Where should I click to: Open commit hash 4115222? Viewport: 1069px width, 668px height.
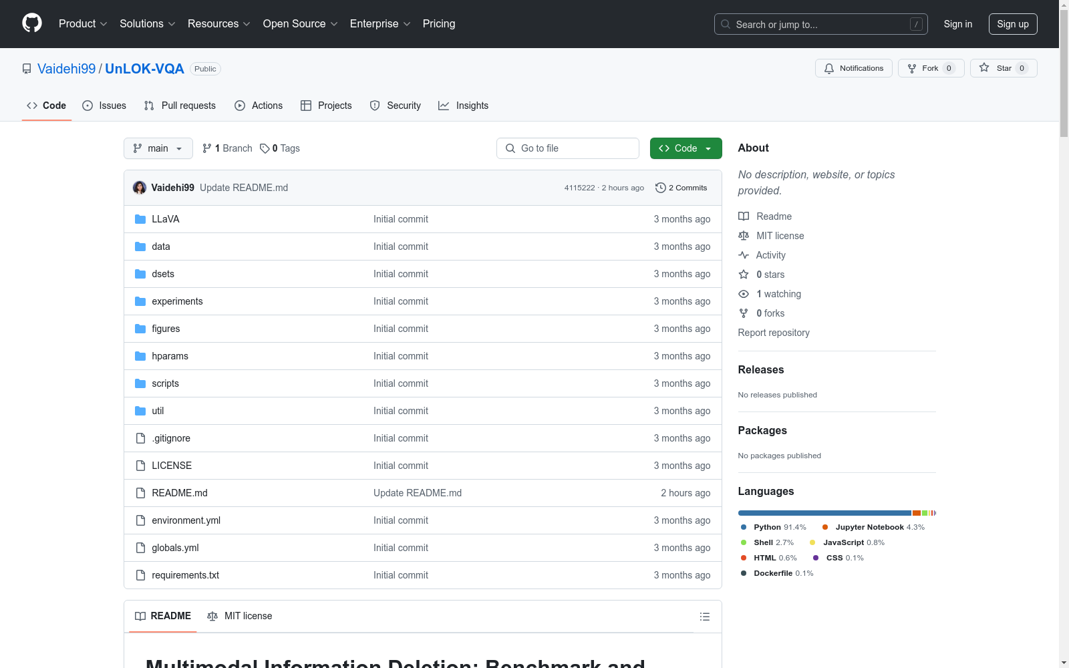[579, 188]
